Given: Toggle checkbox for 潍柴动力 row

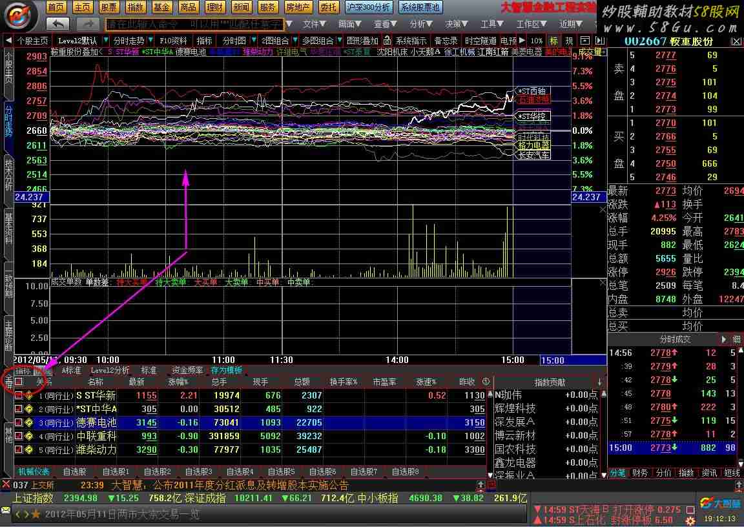Looking at the screenshot, I should (19, 449).
